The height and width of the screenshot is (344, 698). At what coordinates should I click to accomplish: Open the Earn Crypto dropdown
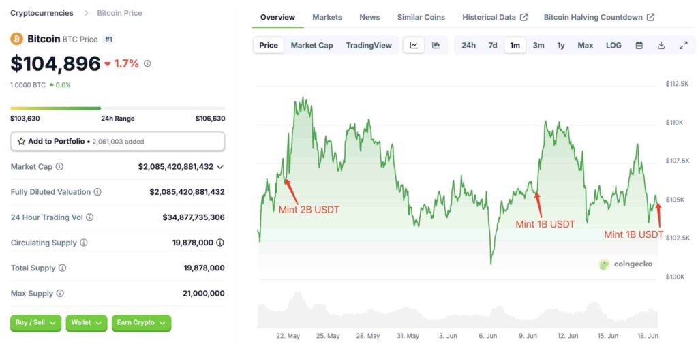[141, 323]
